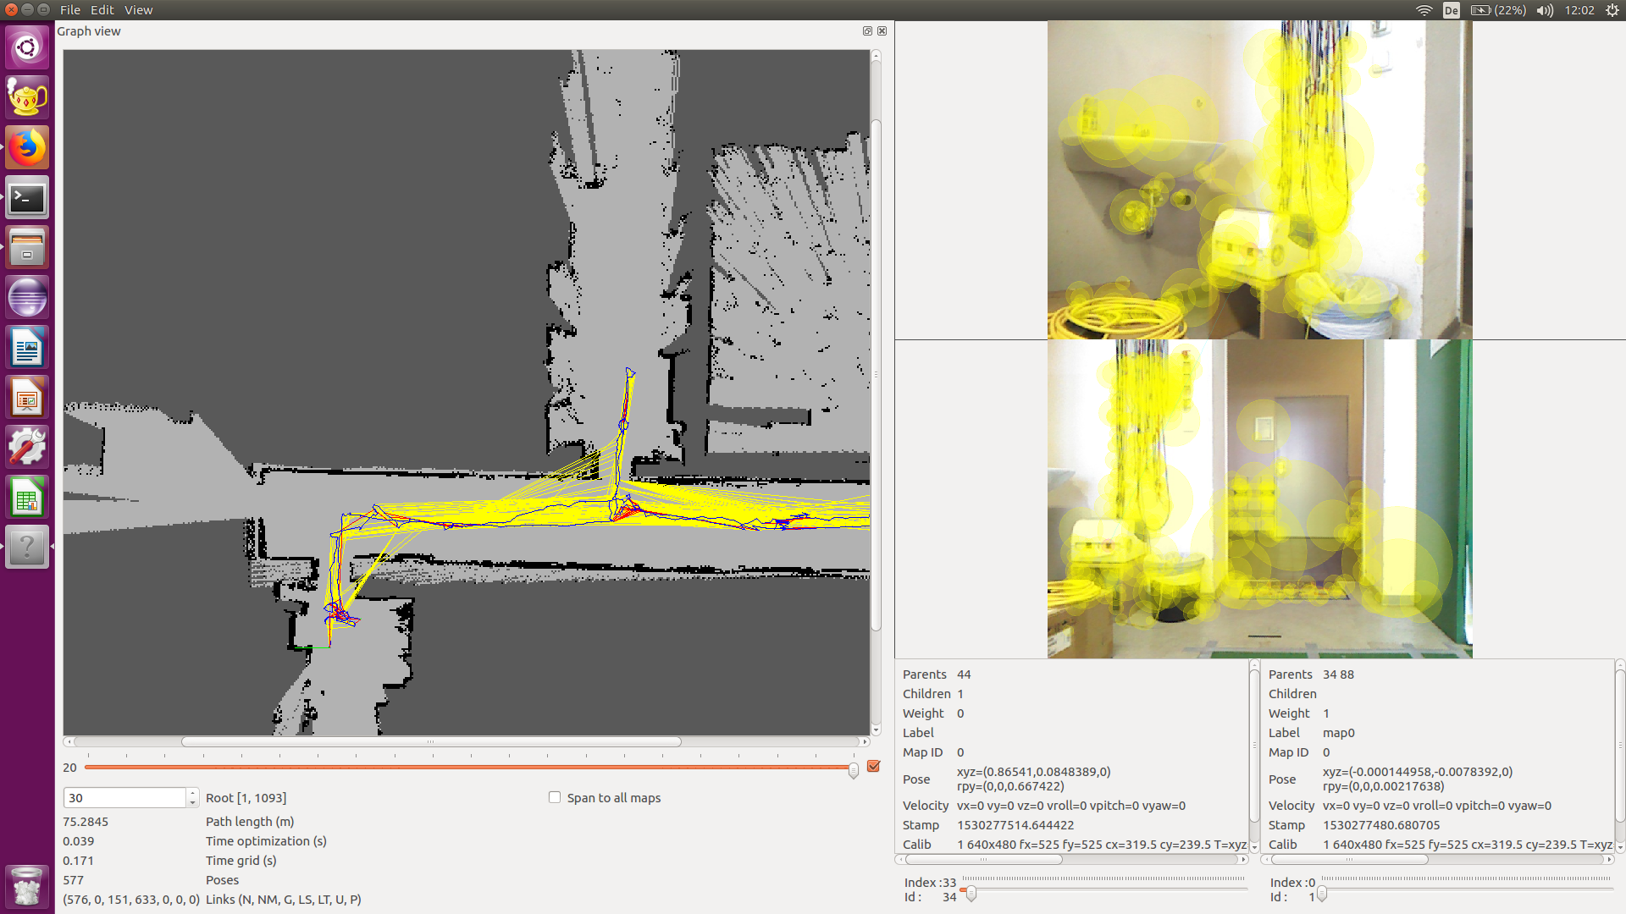Screen dimensions: 1626x914
Task: Uncheck the checkbox beside the iteration slider
Action: 874,766
